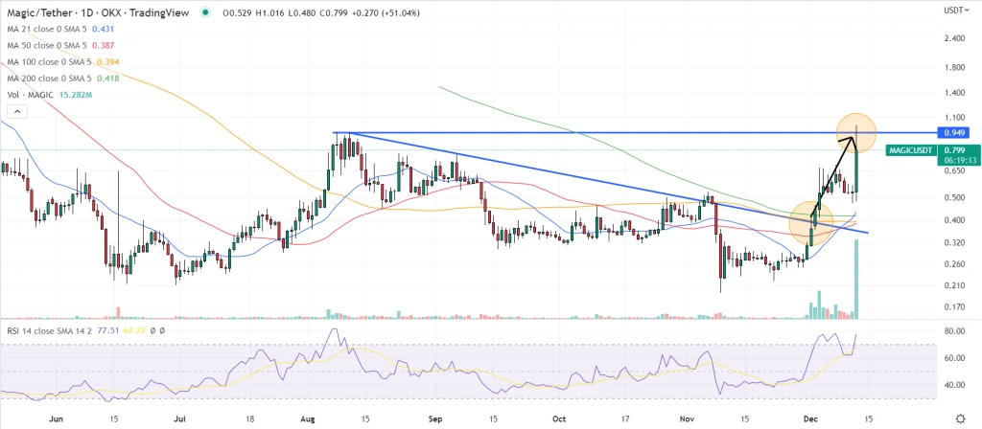Click the volume value 15.282M

click(x=76, y=95)
